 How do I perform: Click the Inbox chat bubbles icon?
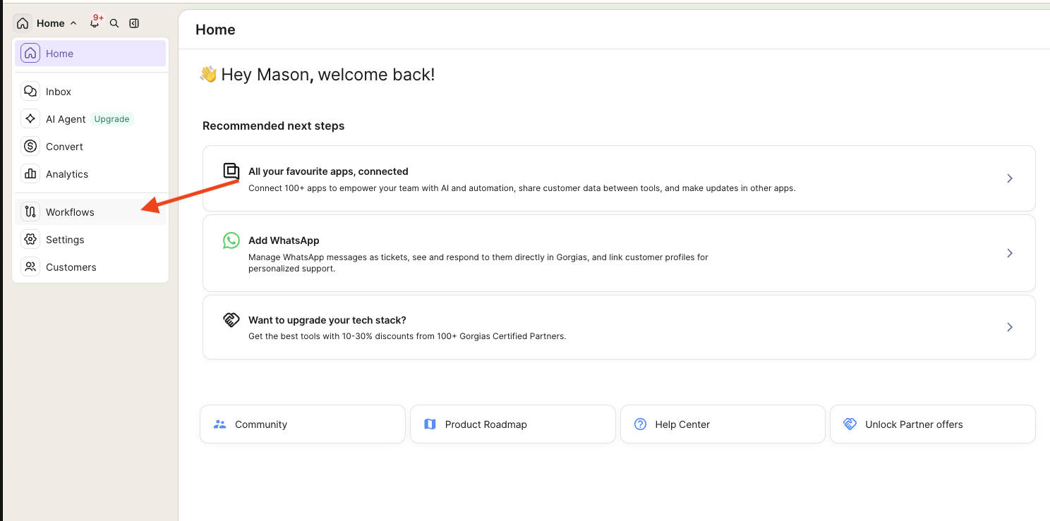point(30,92)
